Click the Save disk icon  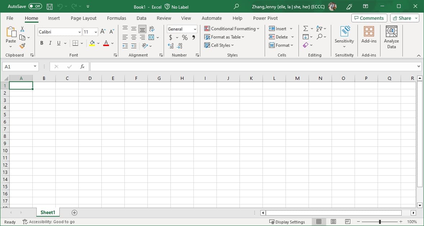click(50, 6)
